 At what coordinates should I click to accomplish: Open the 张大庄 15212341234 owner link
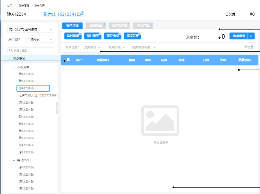pyautogui.click(x=63, y=14)
